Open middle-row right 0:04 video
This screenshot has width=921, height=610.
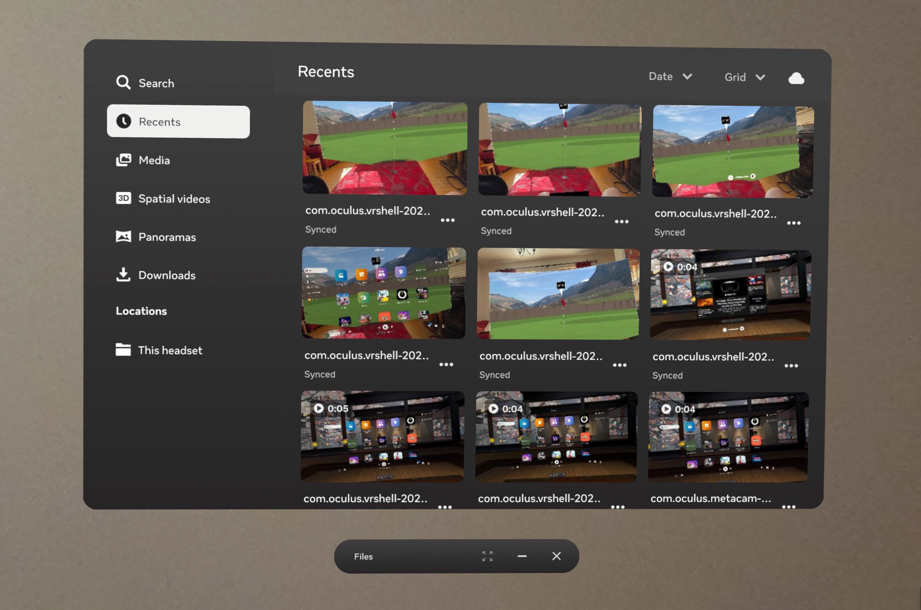click(x=730, y=295)
